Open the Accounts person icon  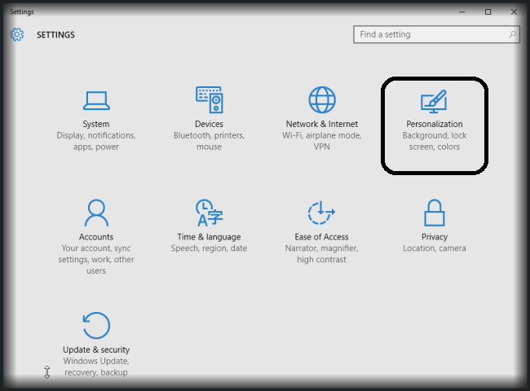click(96, 213)
